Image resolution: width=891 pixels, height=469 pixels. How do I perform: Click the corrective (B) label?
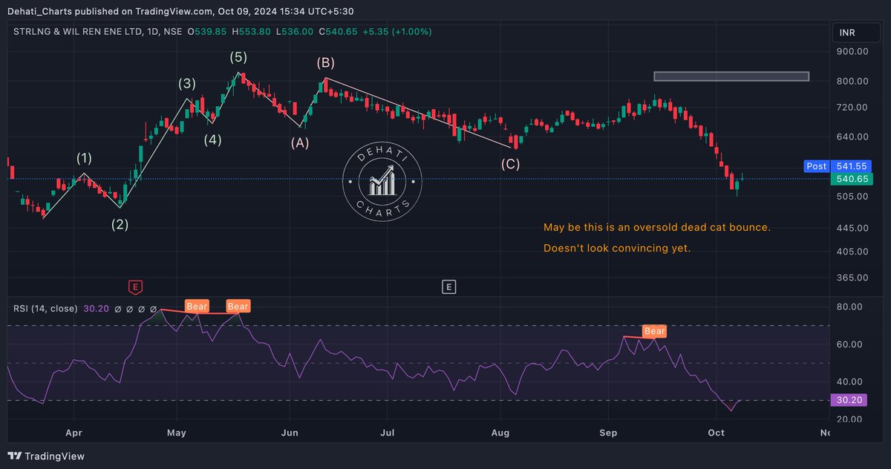point(325,62)
